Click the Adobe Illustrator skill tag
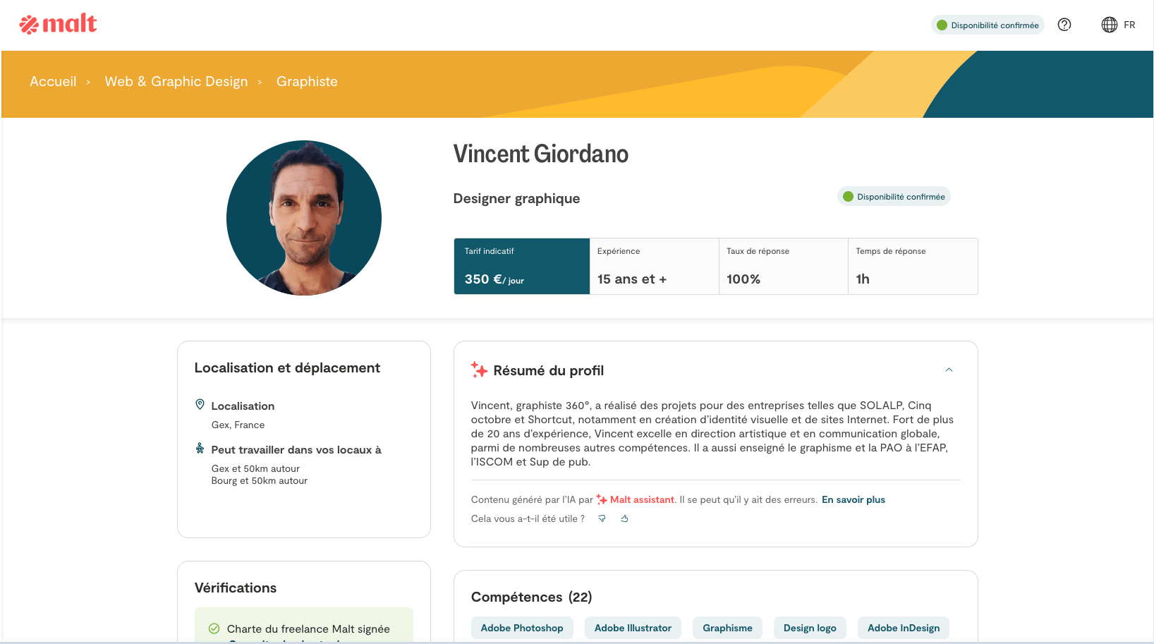Screen dimensions: 1154x644 [633, 628]
